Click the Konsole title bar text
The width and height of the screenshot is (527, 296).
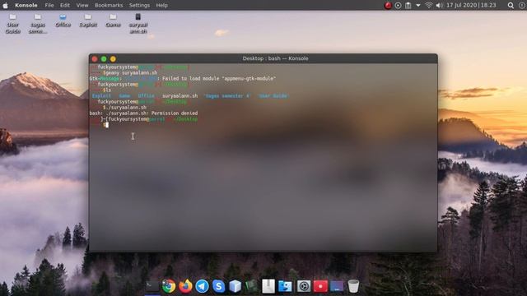(x=275, y=58)
